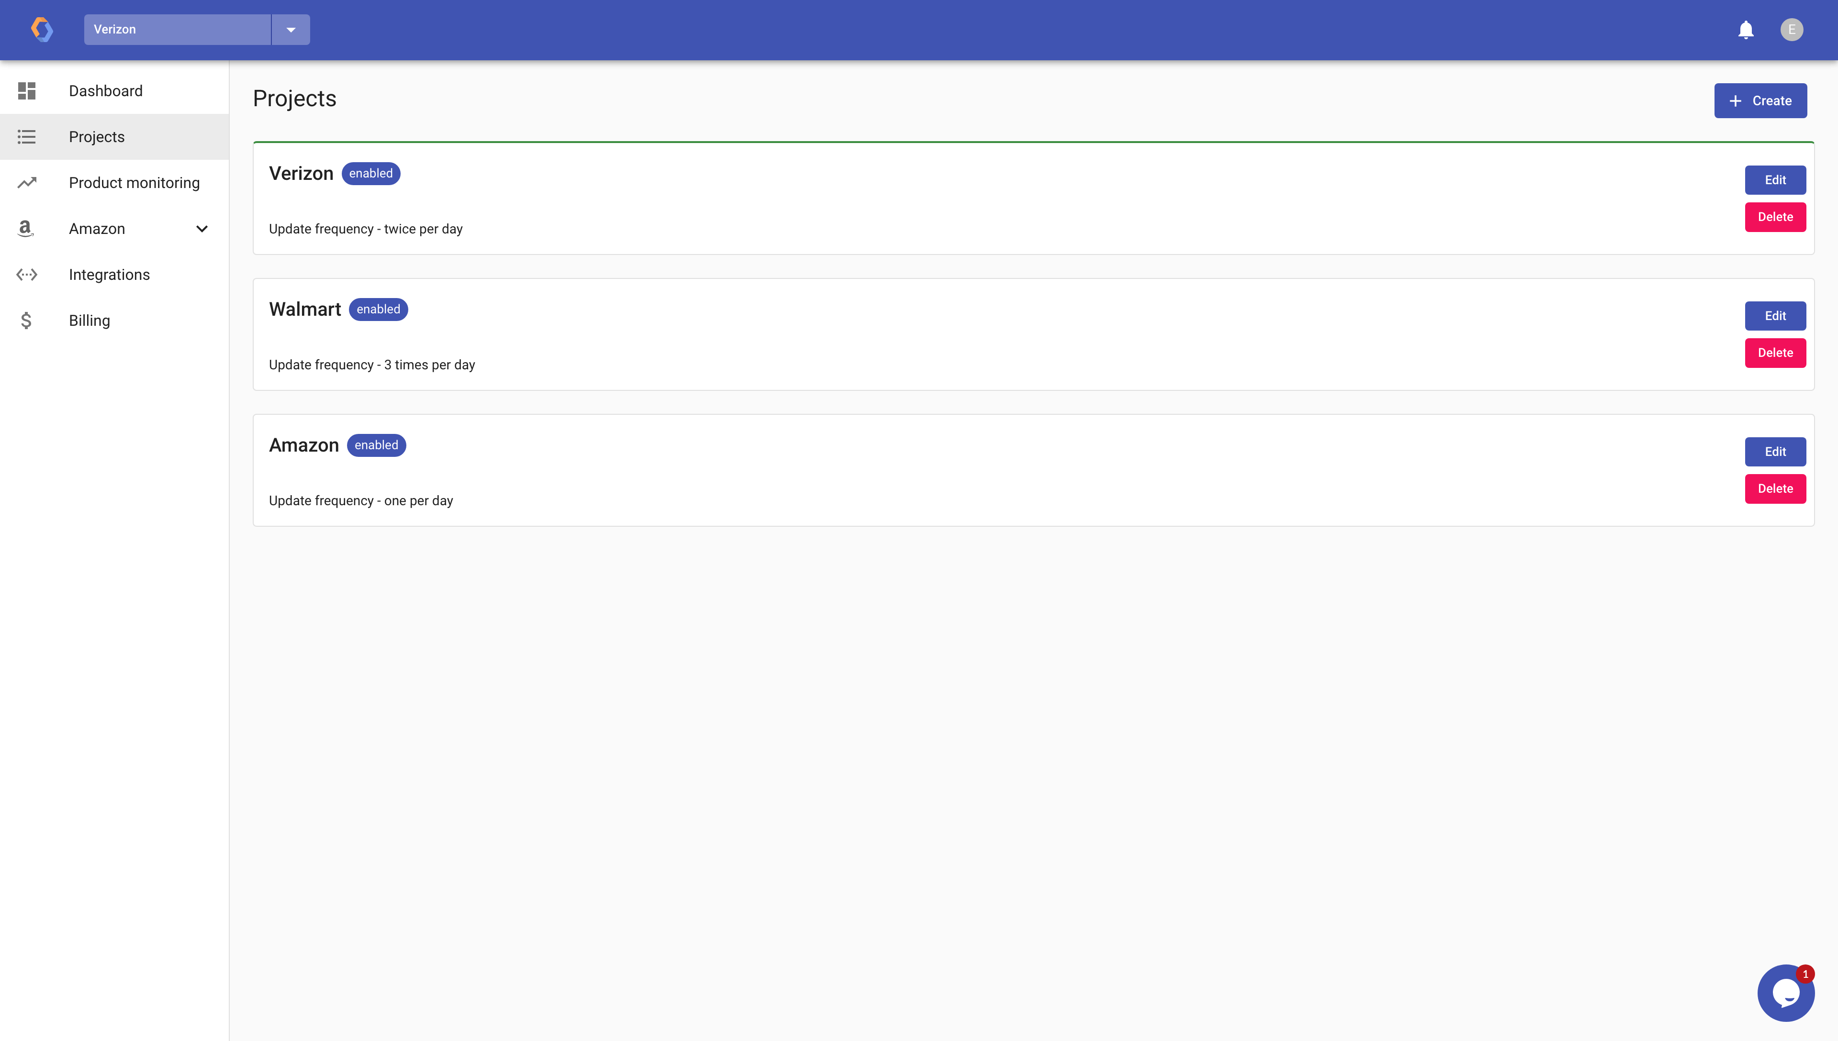
Task: Open the Integrations menu item
Action: [x=110, y=275]
